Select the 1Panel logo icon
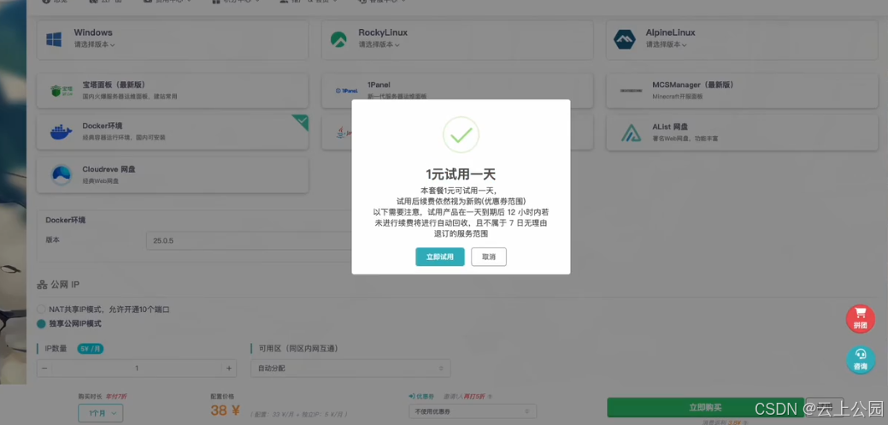Screen dimensions: 888x425 point(347,91)
